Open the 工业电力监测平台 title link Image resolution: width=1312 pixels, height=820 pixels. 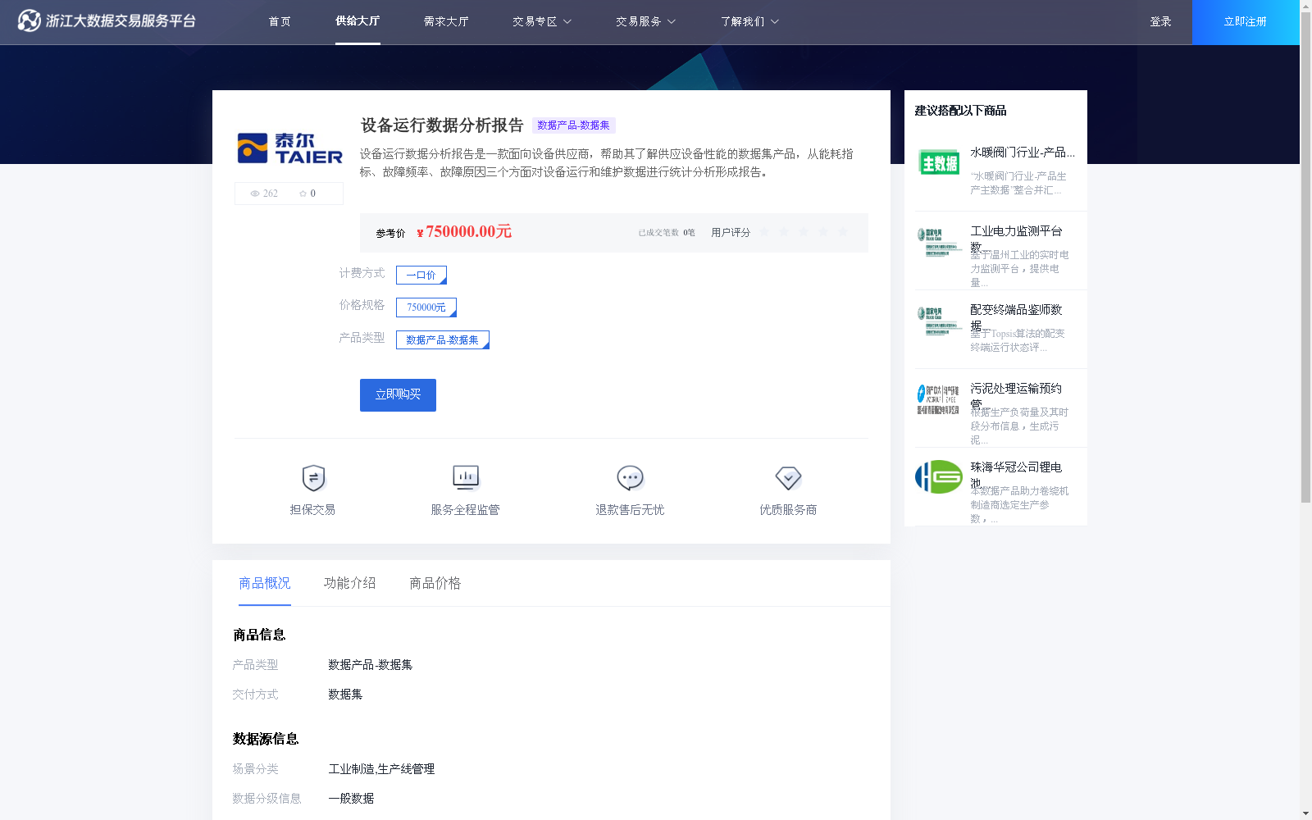(x=1017, y=238)
